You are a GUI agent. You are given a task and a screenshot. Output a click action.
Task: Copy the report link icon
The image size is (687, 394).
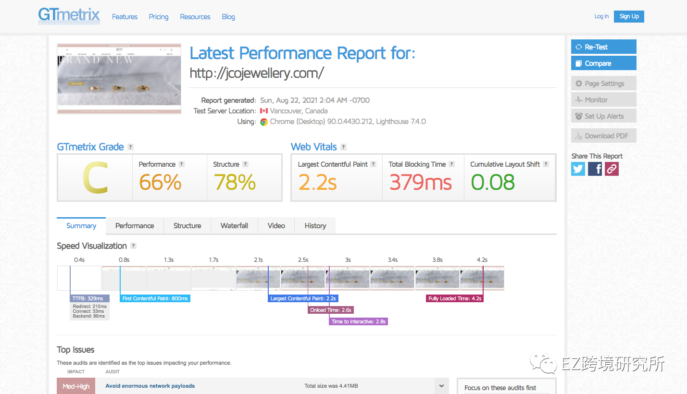(612, 169)
